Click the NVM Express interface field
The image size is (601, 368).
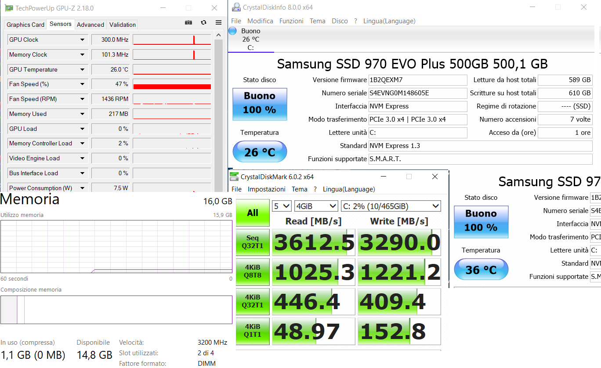(417, 106)
